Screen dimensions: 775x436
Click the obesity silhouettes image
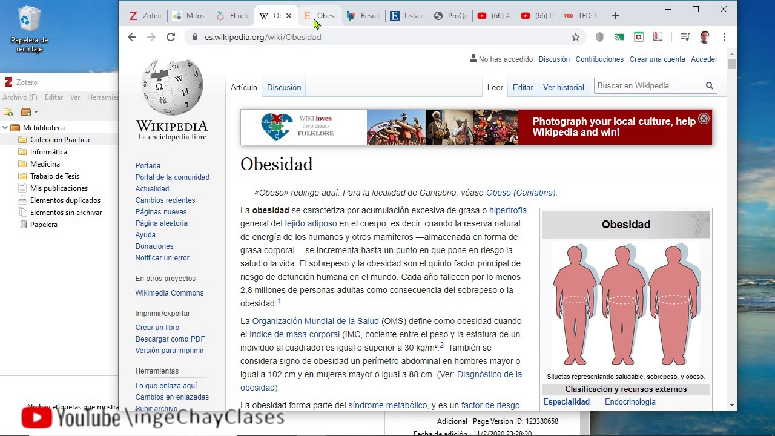click(626, 306)
